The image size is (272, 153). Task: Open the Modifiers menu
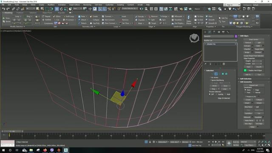(x=51, y=5)
